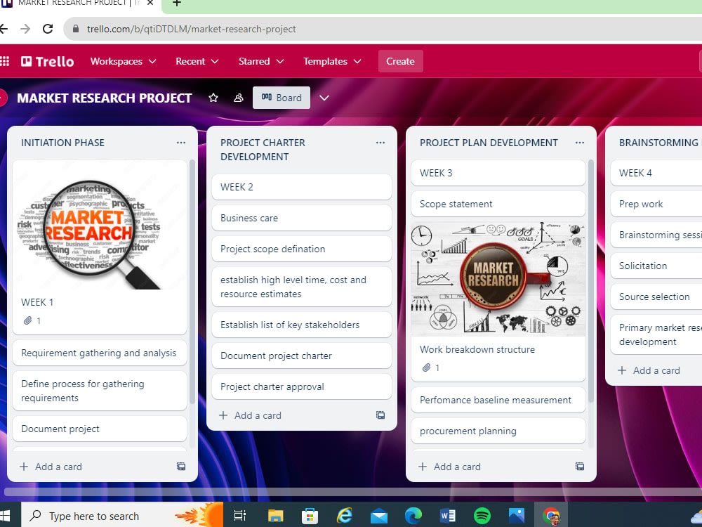This screenshot has height=527, width=702.
Task: Close the Market Research Project browser tab
Action: [150, 3]
